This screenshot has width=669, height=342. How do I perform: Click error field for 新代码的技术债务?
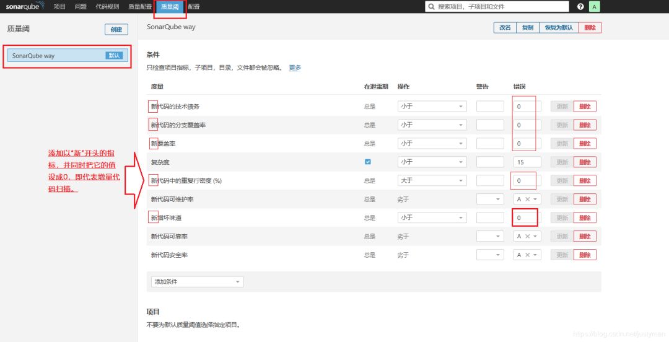point(527,107)
